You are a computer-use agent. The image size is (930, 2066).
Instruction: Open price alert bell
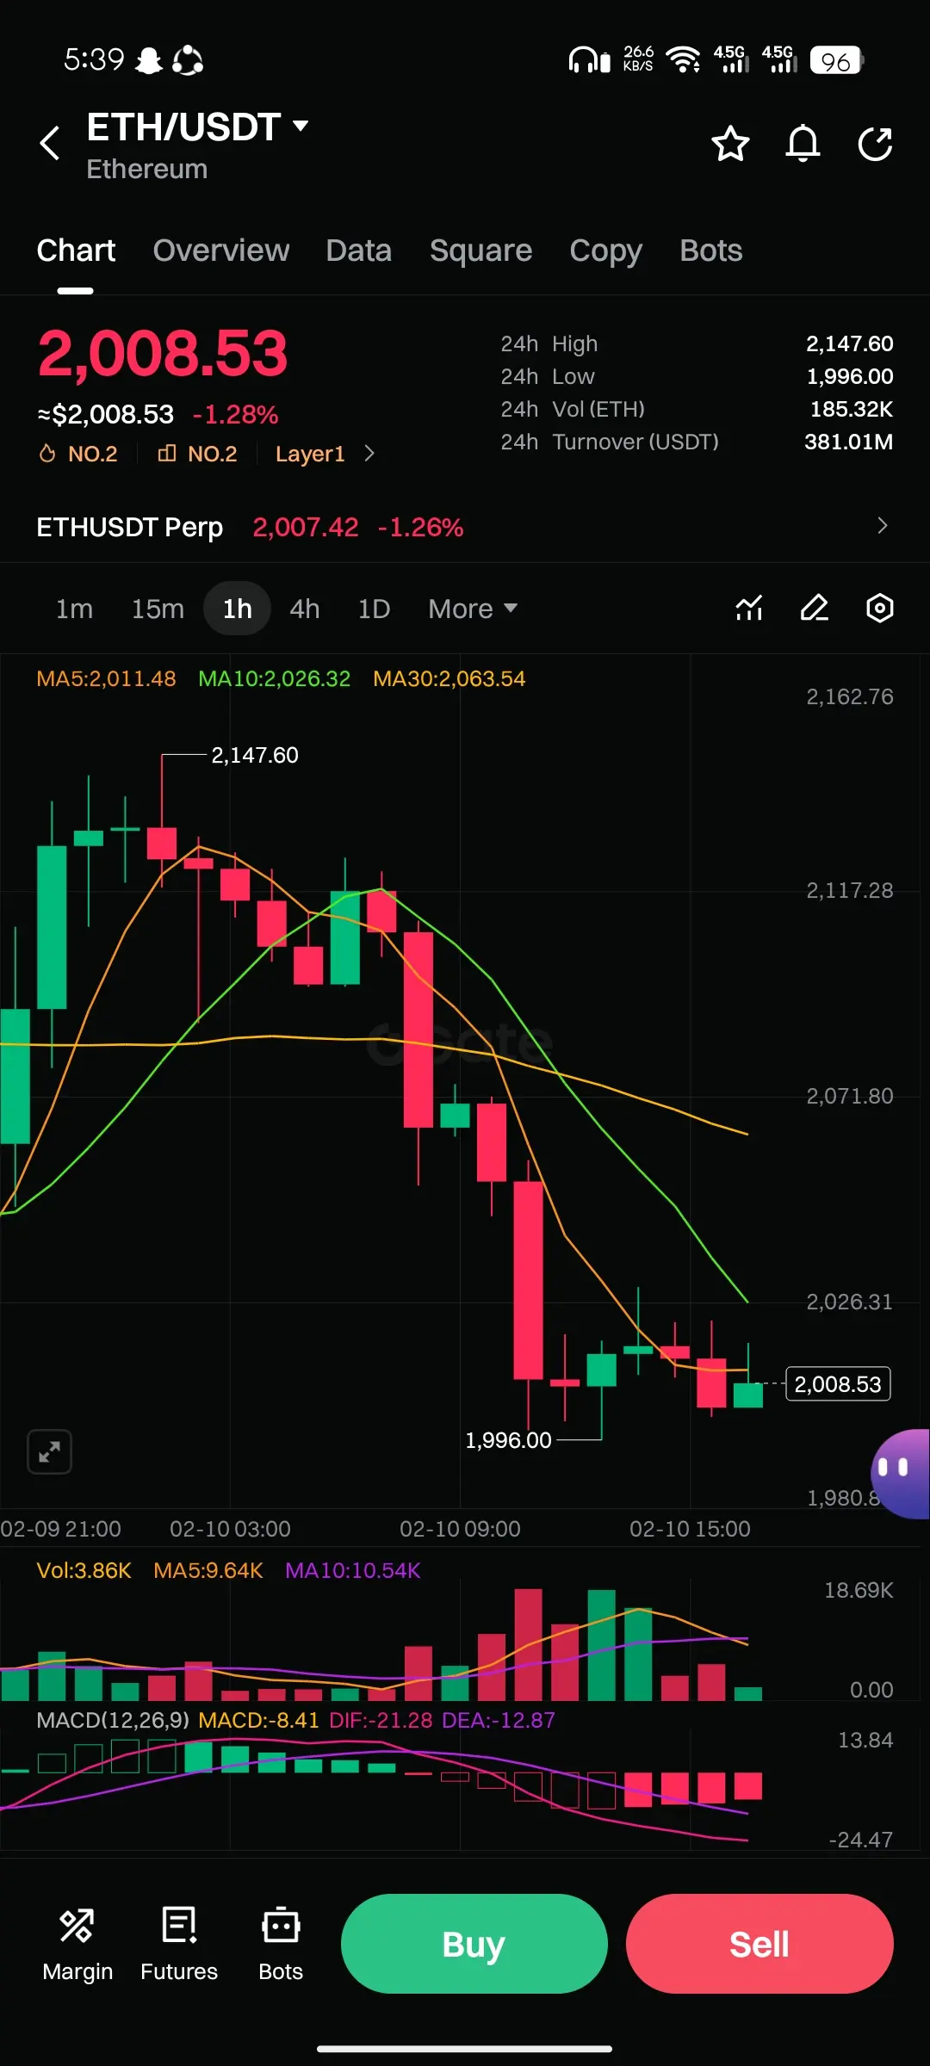tap(803, 144)
